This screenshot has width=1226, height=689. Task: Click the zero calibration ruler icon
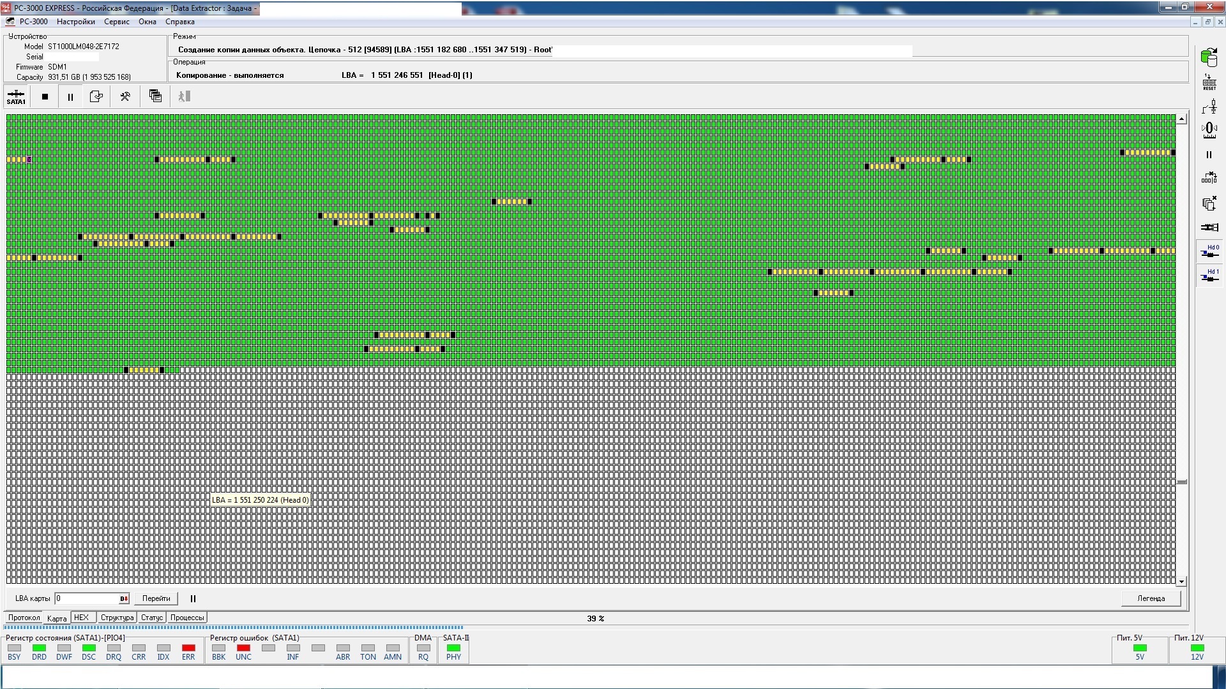[x=1209, y=131]
